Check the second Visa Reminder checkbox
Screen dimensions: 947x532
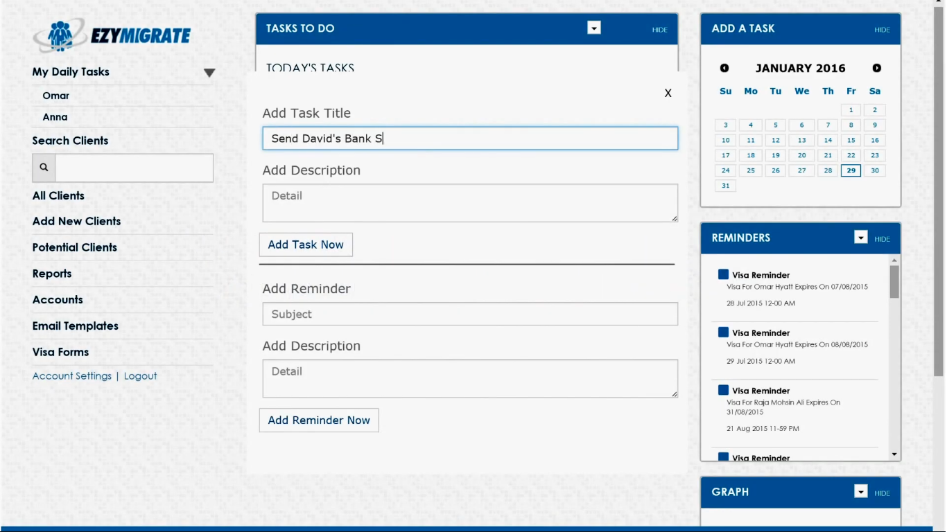[x=723, y=332]
